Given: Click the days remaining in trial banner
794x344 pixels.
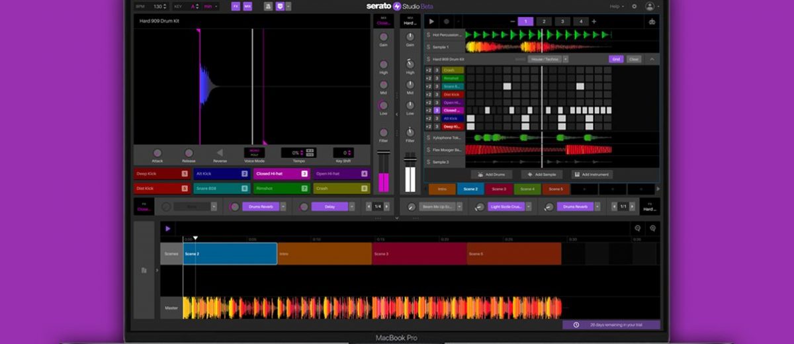Looking at the screenshot, I should 611,325.
